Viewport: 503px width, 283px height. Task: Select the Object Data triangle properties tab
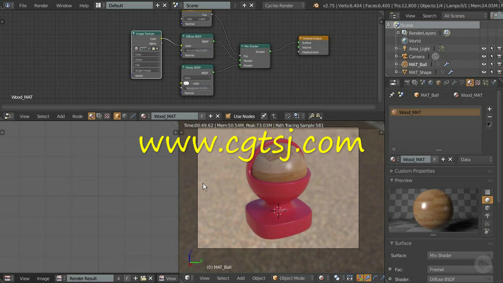click(x=462, y=83)
